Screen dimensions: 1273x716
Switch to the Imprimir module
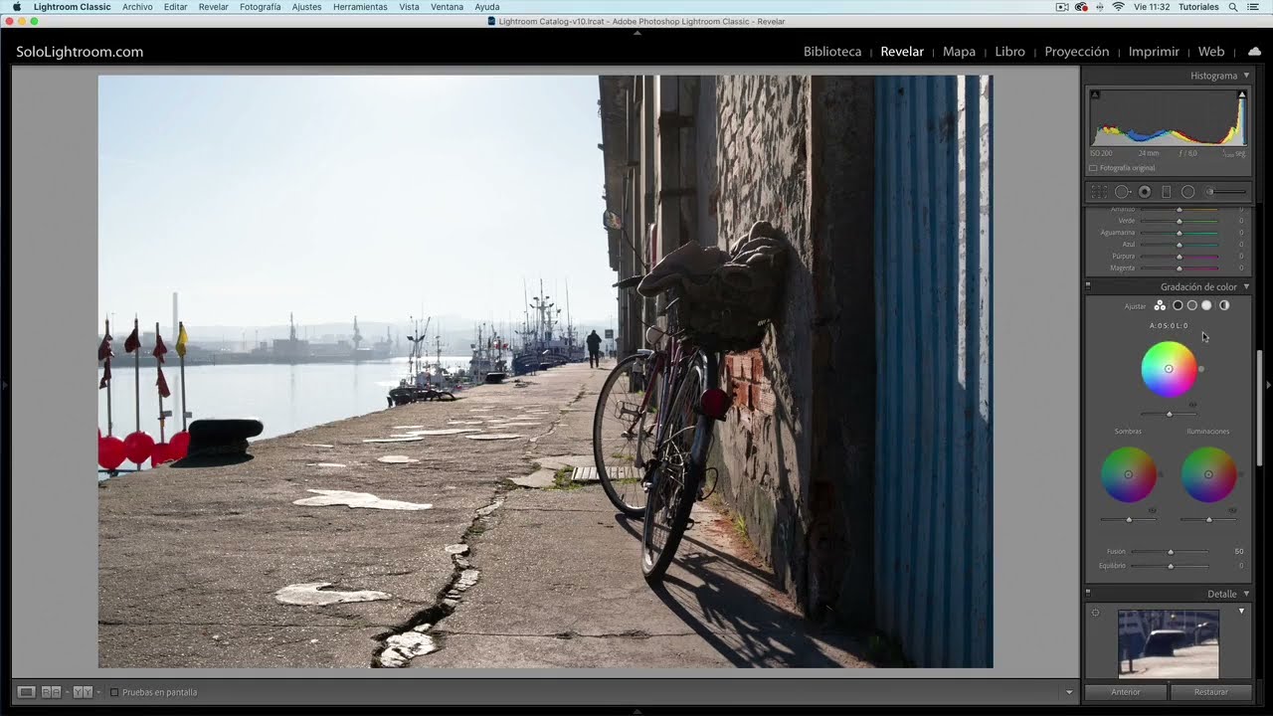pyautogui.click(x=1154, y=52)
